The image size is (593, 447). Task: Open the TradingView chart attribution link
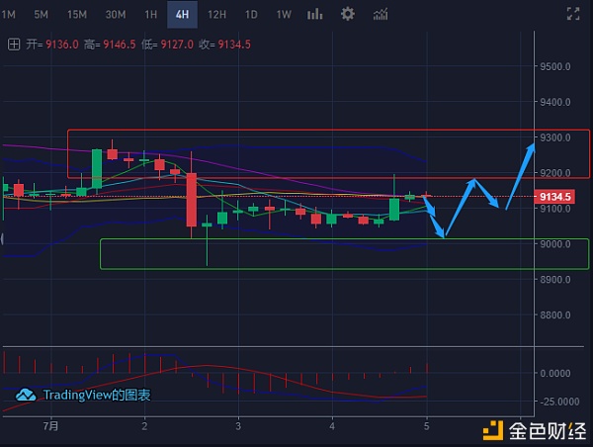[x=97, y=395]
